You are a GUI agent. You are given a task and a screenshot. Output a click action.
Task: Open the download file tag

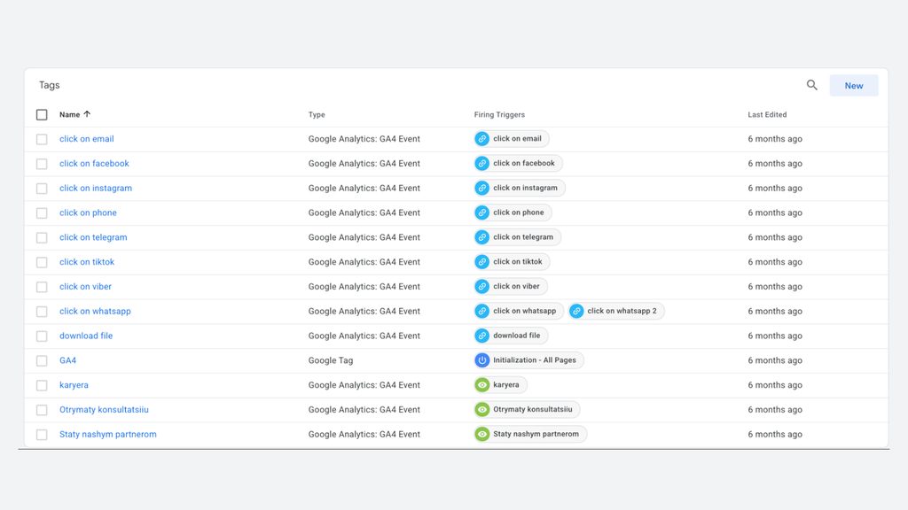(86, 336)
